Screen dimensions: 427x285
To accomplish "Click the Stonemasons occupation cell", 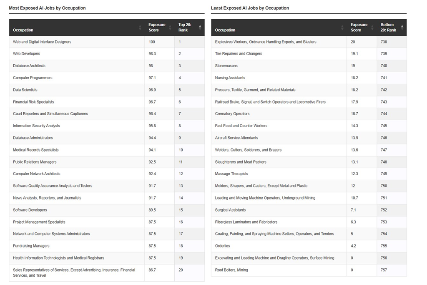I will (x=226, y=66).
